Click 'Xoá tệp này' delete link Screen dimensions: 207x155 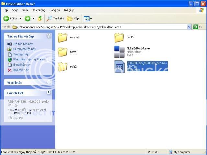pos(20,70)
